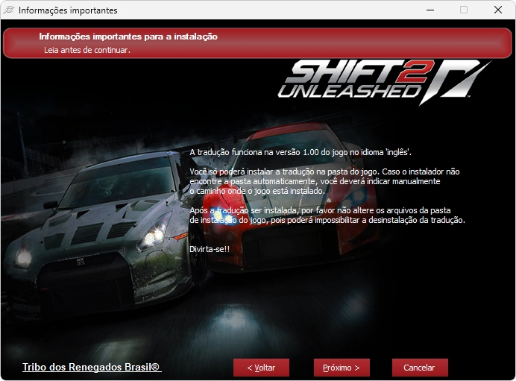
Task: Click the window title 'Informações importantes'
Action: 68,10
